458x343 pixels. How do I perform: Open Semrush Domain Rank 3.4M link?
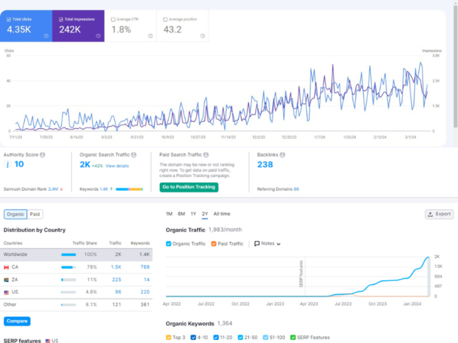(x=53, y=189)
